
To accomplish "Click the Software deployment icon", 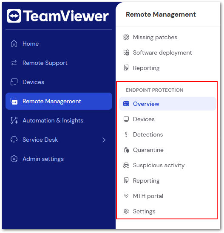I will 126,52.
